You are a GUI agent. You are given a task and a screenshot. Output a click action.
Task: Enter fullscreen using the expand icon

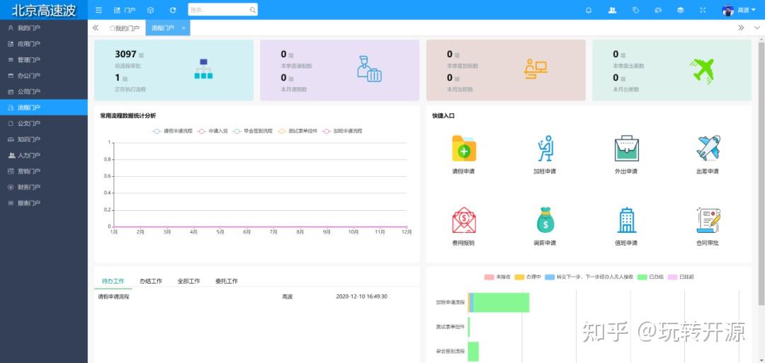coord(703,10)
